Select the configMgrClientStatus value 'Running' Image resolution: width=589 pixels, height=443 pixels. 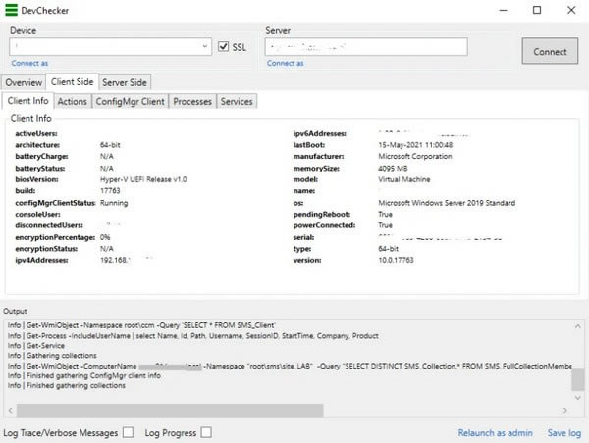(114, 203)
